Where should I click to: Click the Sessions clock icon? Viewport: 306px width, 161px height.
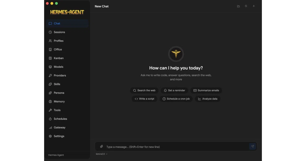point(50,32)
